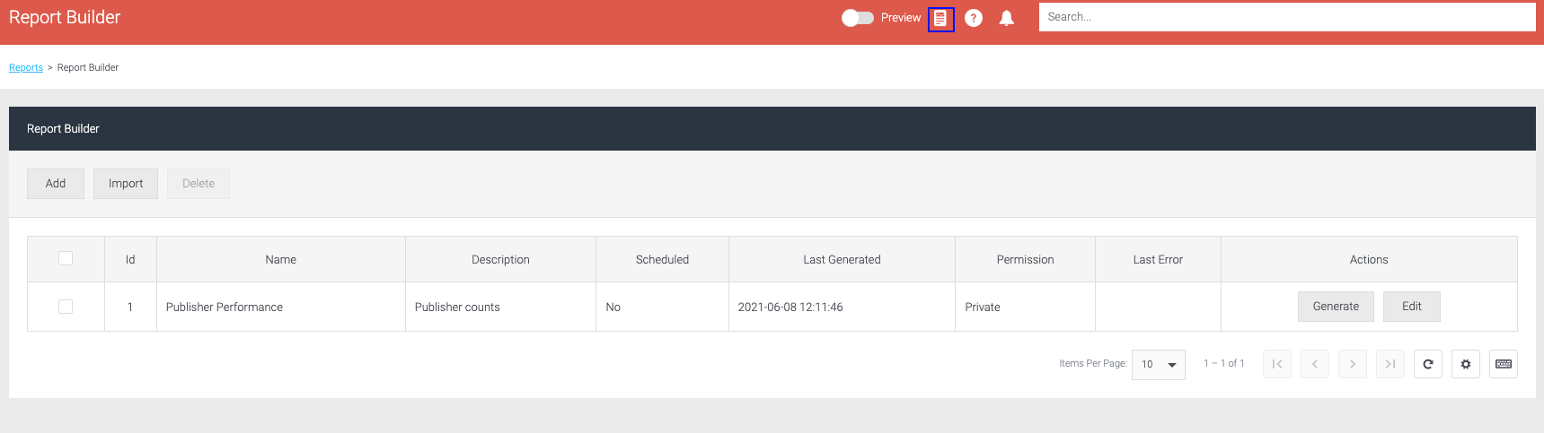1544x433 pixels.
Task: Sort by the Permission column header
Action: [1025, 260]
